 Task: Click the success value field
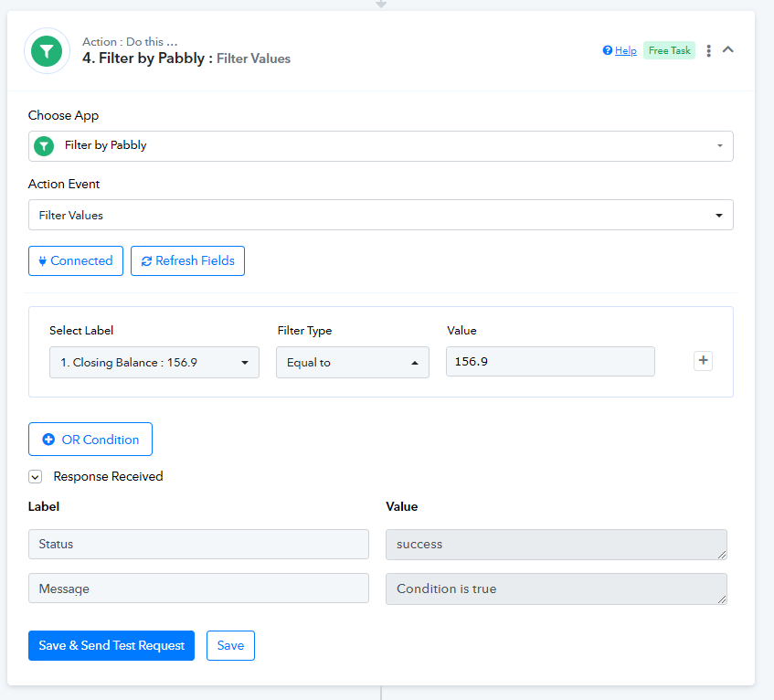pos(557,545)
